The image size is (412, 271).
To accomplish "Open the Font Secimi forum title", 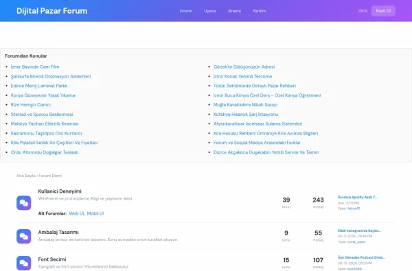I will 52,259.
